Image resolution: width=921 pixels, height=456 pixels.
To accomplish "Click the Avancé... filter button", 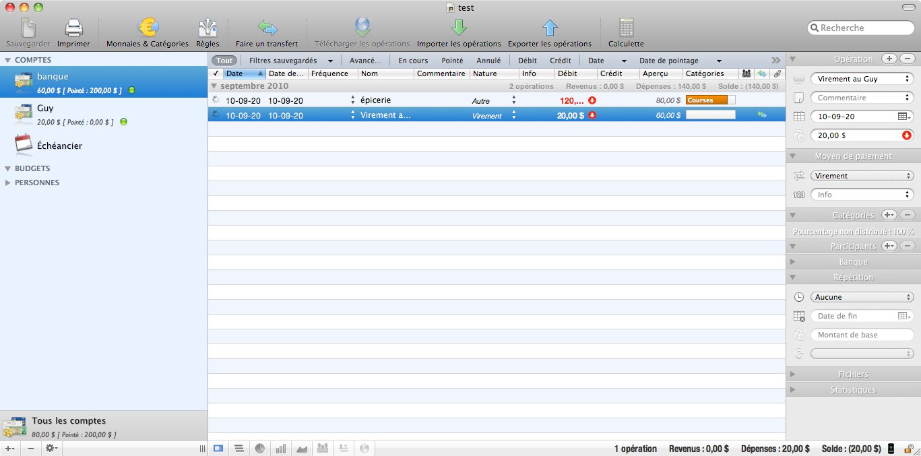I will tap(365, 61).
